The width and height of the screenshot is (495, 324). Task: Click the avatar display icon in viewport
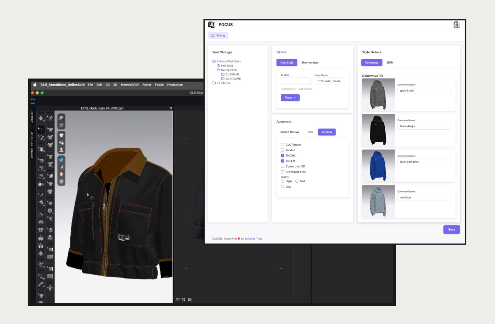61,150
